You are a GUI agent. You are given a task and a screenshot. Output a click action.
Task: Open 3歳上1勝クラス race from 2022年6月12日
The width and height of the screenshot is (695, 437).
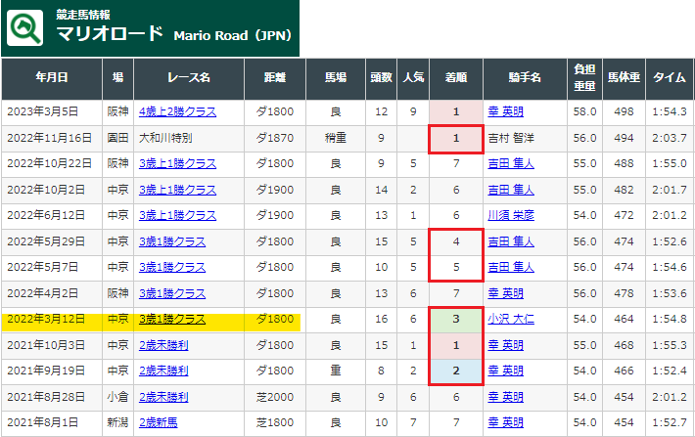tap(177, 216)
